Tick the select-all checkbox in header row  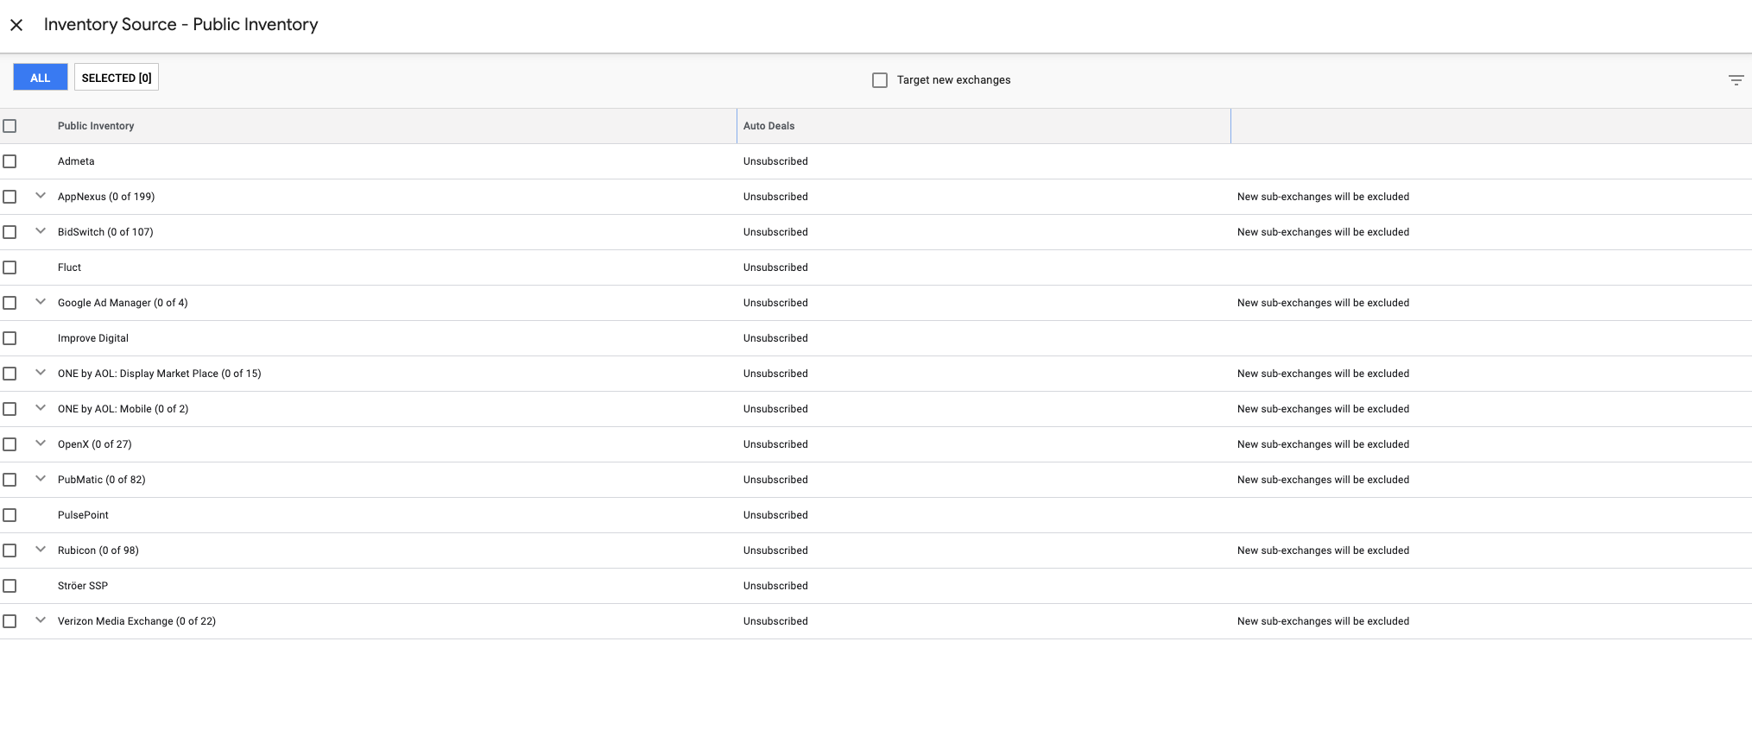(9, 126)
